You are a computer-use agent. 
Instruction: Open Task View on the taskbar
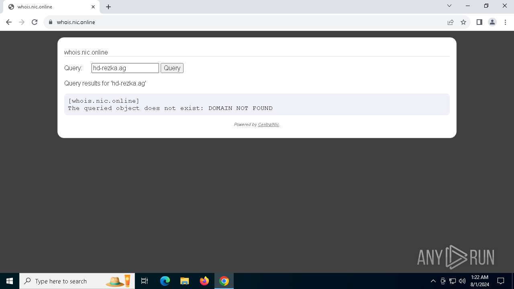coord(145,281)
